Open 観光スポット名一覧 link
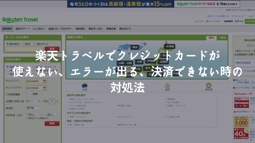255x143 pixels. tap(127, 125)
